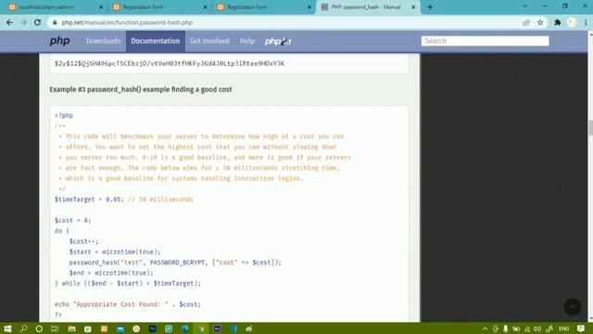Click the $start = microtime(true); line
This screenshot has width=593, height=334.
point(115,251)
